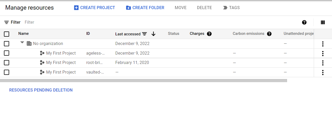This screenshot has width=332, height=117.
Task: Click the Carbon emissions help icon
Action: (269, 34)
